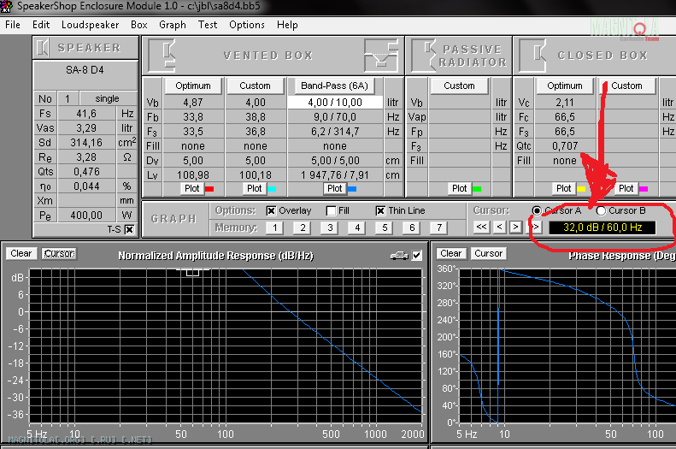Click the green passive radiator color swatch

[x=477, y=189]
